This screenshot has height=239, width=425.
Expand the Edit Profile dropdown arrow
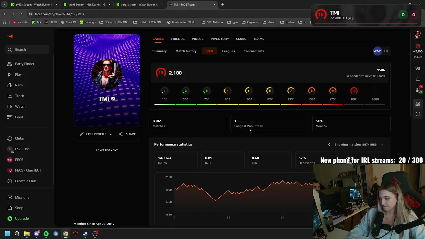click(111, 134)
